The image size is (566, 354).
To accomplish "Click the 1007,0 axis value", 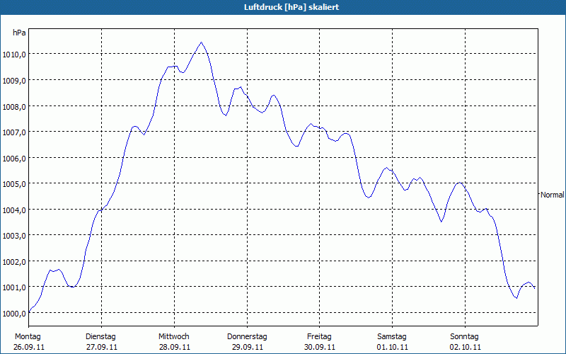I will click(x=14, y=132).
